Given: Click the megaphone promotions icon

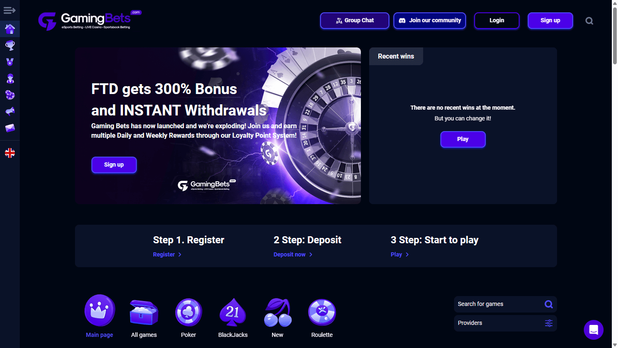Looking at the screenshot, I should coord(10,111).
